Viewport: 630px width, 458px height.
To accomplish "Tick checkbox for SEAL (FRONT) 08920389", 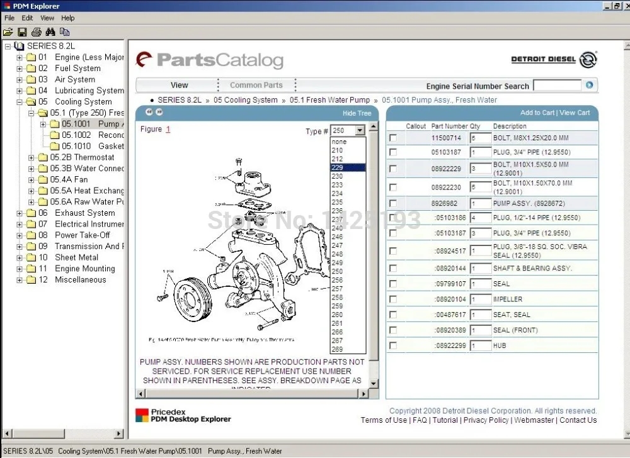I will [393, 330].
